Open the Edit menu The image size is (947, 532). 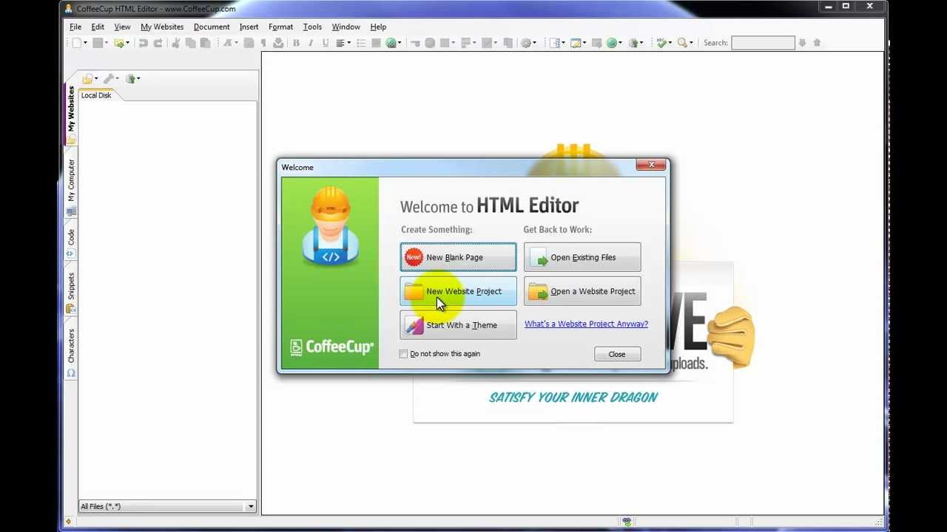[98, 27]
